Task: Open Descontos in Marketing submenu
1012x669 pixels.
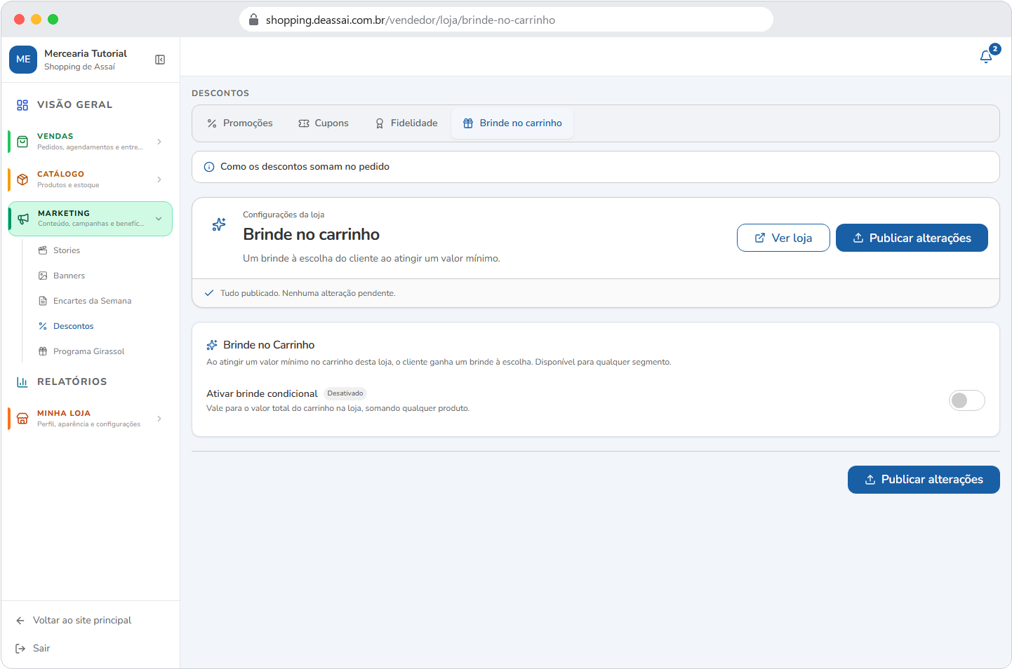Action: click(73, 326)
